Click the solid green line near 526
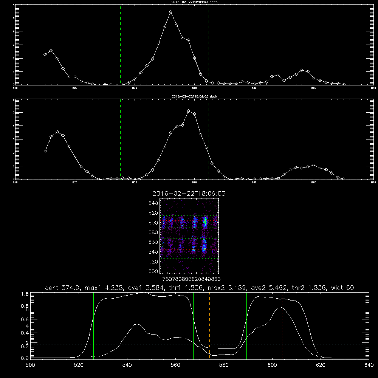The image size is (378, 378). (x=93, y=326)
